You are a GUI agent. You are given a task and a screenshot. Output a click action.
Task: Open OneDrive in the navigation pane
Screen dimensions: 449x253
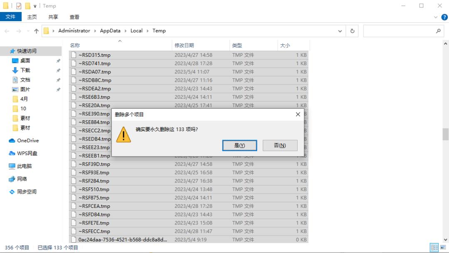27,141
